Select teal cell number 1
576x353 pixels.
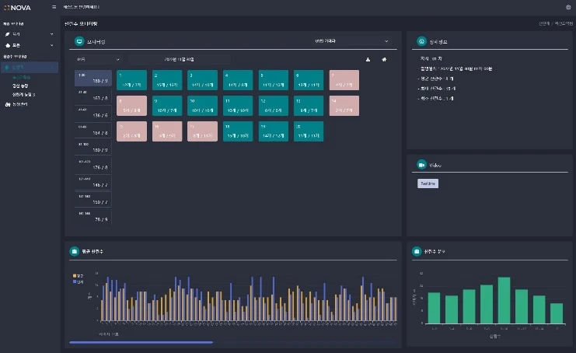[x=131, y=80]
